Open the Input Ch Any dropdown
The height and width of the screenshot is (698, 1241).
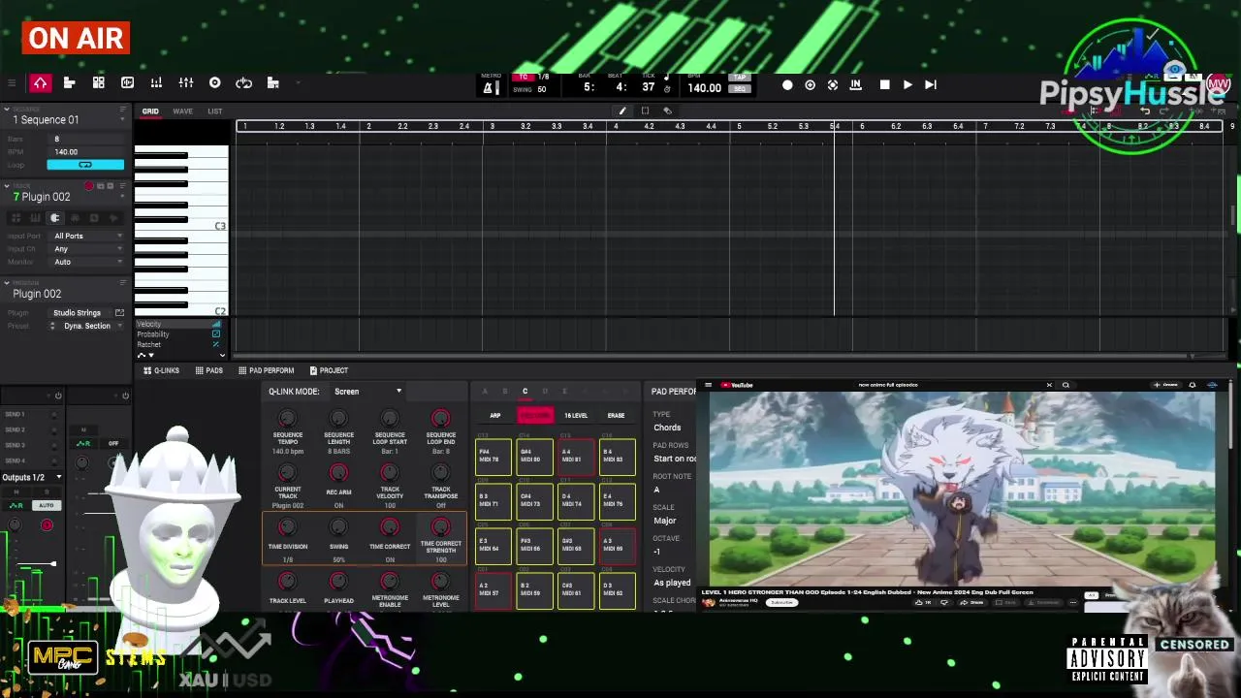87,249
